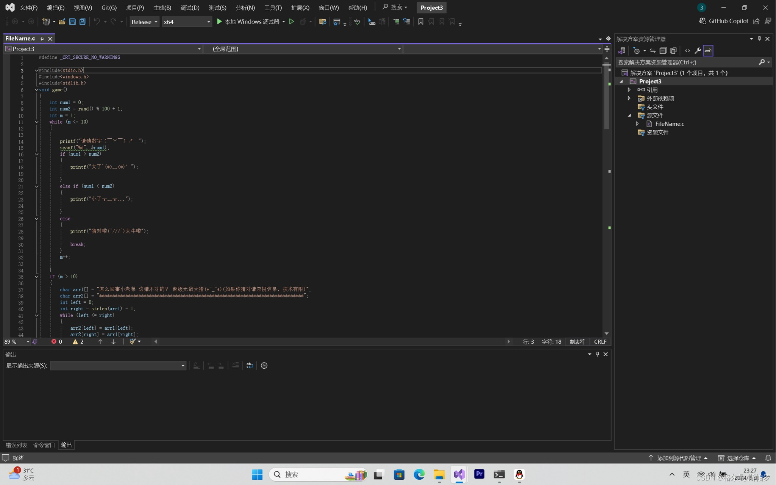Click the errors count red icon
The image size is (776, 485).
click(54, 341)
